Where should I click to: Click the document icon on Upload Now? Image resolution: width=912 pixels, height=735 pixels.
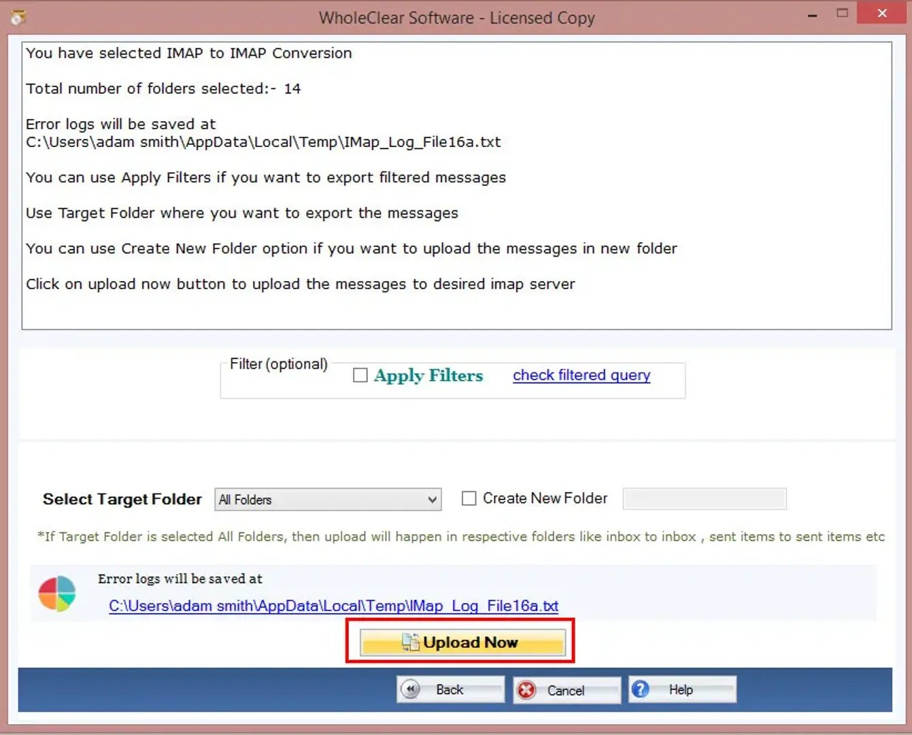410,642
